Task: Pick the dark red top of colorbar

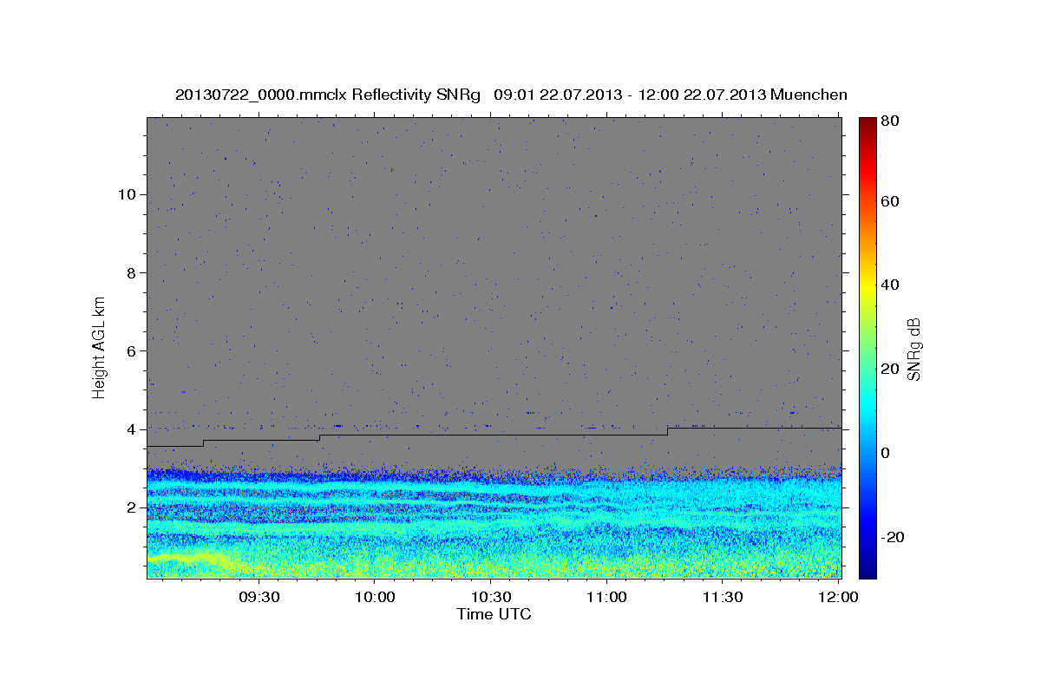Action: [x=867, y=122]
